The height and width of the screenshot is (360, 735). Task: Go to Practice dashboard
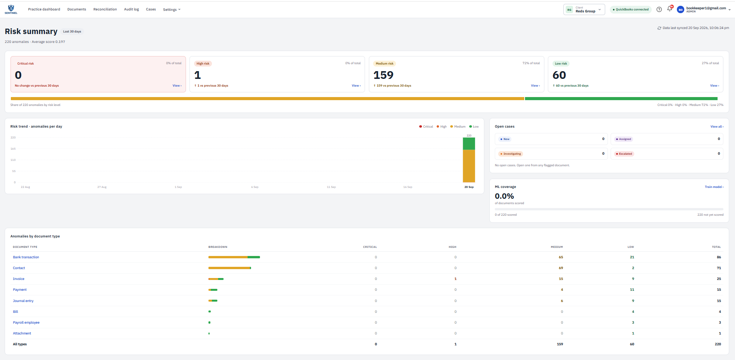[44, 9]
